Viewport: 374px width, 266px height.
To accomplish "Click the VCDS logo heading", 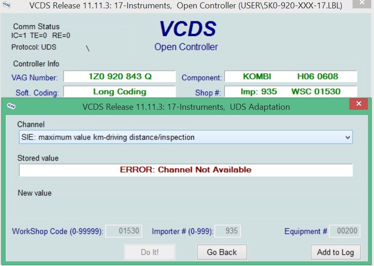I will pos(188,29).
